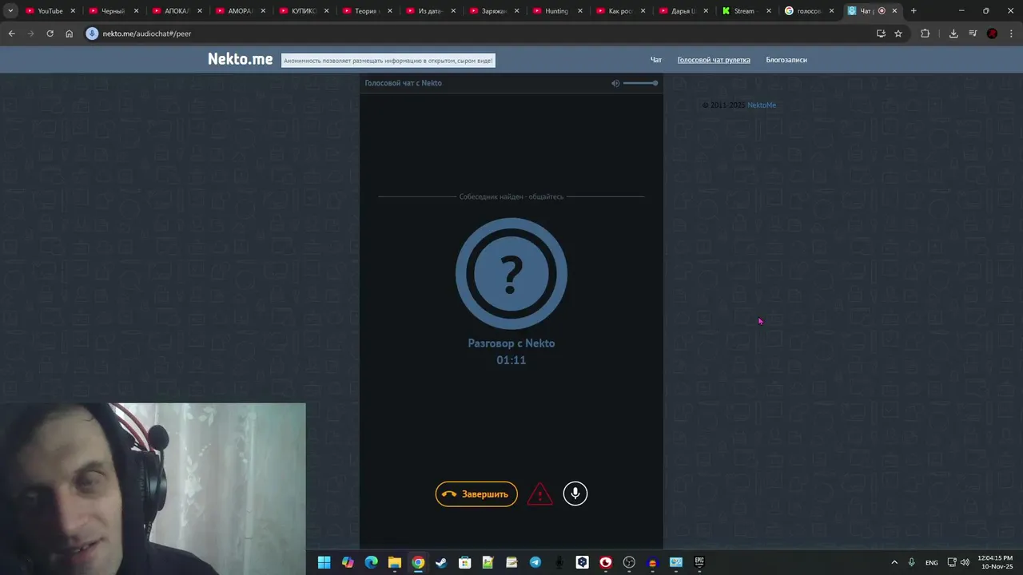Open the Windows Start menu
Viewport: 1023px width, 575px height.
point(324,562)
